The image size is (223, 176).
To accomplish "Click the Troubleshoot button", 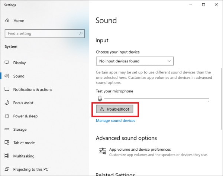I will (114, 109).
